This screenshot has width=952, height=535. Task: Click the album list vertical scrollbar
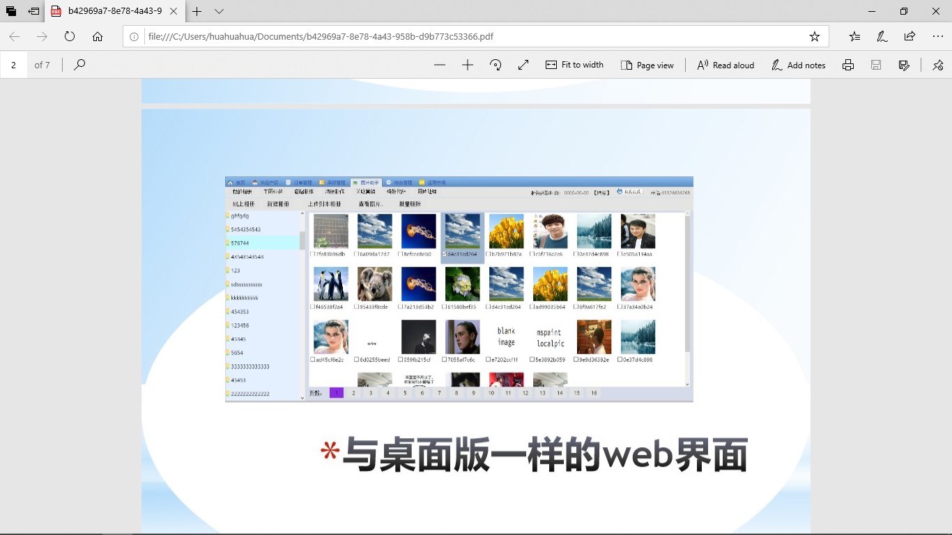pyautogui.click(x=302, y=305)
